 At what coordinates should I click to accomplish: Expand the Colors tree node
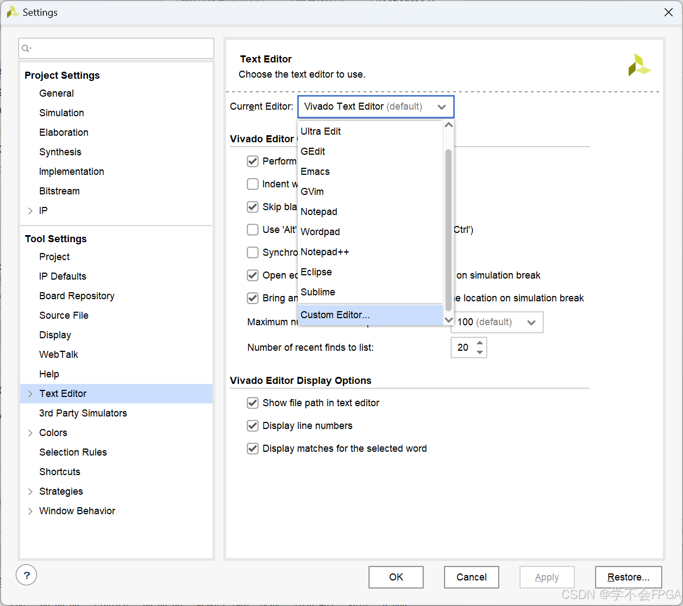click(x=30, y=433)
